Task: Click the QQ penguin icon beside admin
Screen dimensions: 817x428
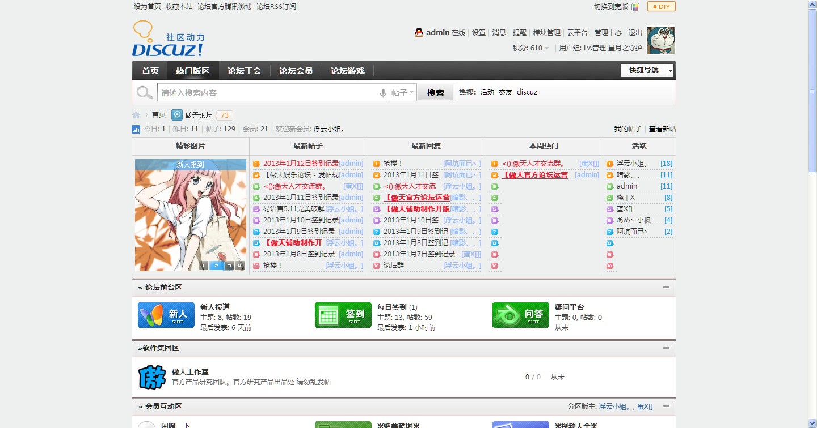Action: tap(419, 33)
